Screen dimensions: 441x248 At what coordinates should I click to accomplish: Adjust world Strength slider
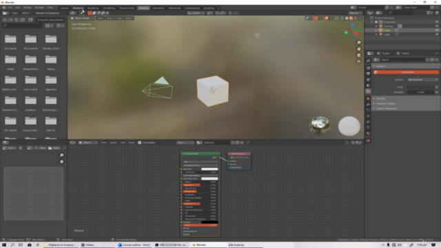coord(420,92)
